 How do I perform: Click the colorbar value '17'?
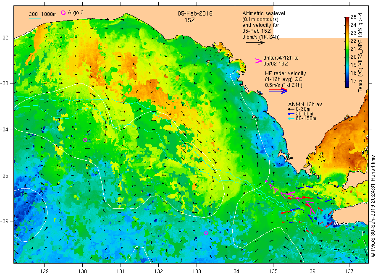coord(353,81)
